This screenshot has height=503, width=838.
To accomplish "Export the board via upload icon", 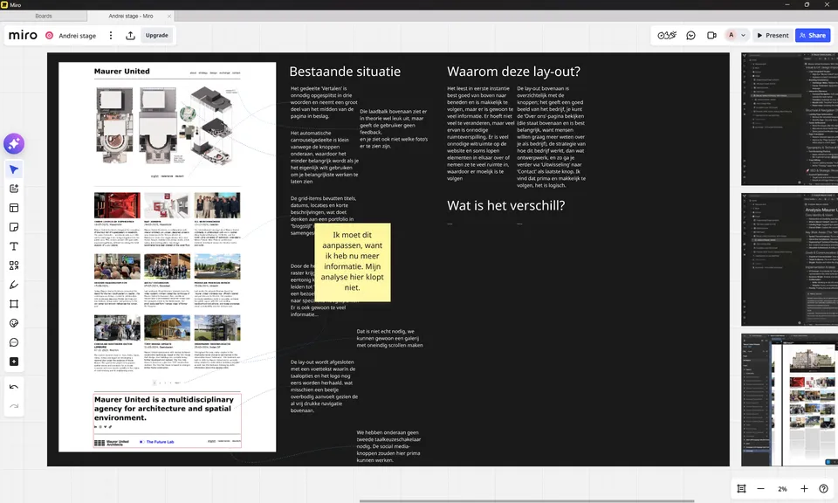I will pos(130,35).
